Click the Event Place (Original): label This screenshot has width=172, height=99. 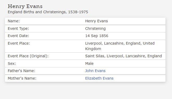click(28, 56)
